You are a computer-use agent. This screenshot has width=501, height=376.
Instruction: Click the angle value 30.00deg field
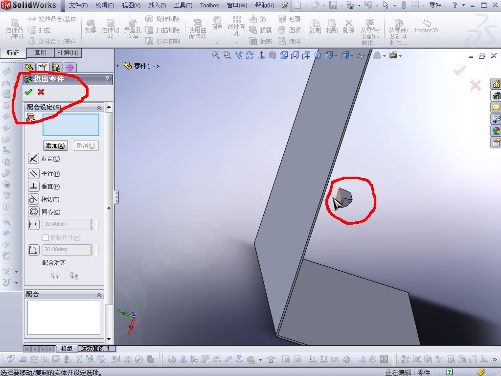tap(67, 250)
